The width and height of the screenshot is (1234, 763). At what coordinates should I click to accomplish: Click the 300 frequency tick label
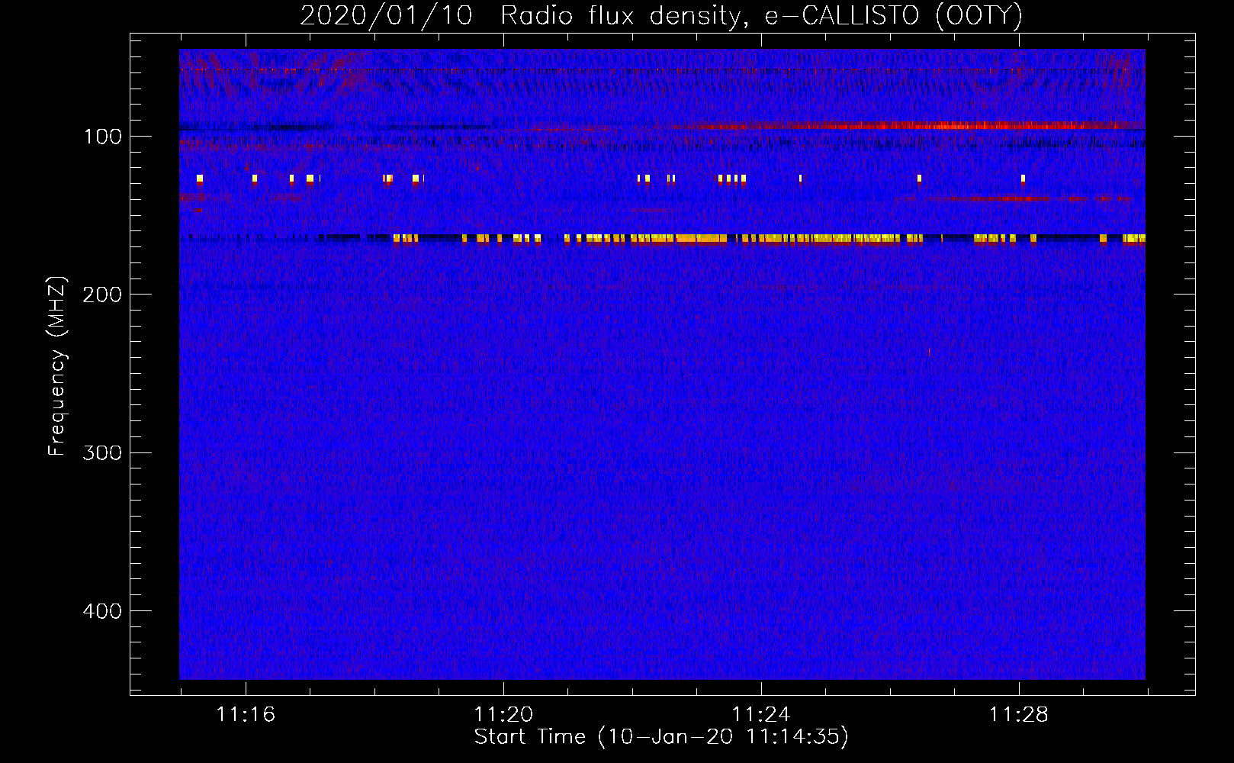pyautogui.click(x=102, y=452)
